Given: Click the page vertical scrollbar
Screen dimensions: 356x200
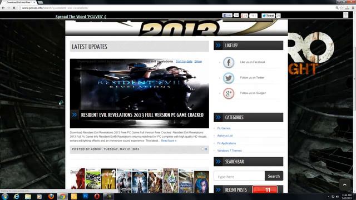Looking at the screenshot, I should 354,102.
